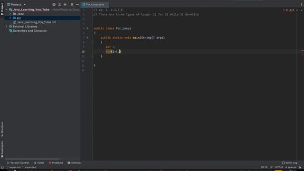Click the comment fold marker at line 2

[93, 14]
